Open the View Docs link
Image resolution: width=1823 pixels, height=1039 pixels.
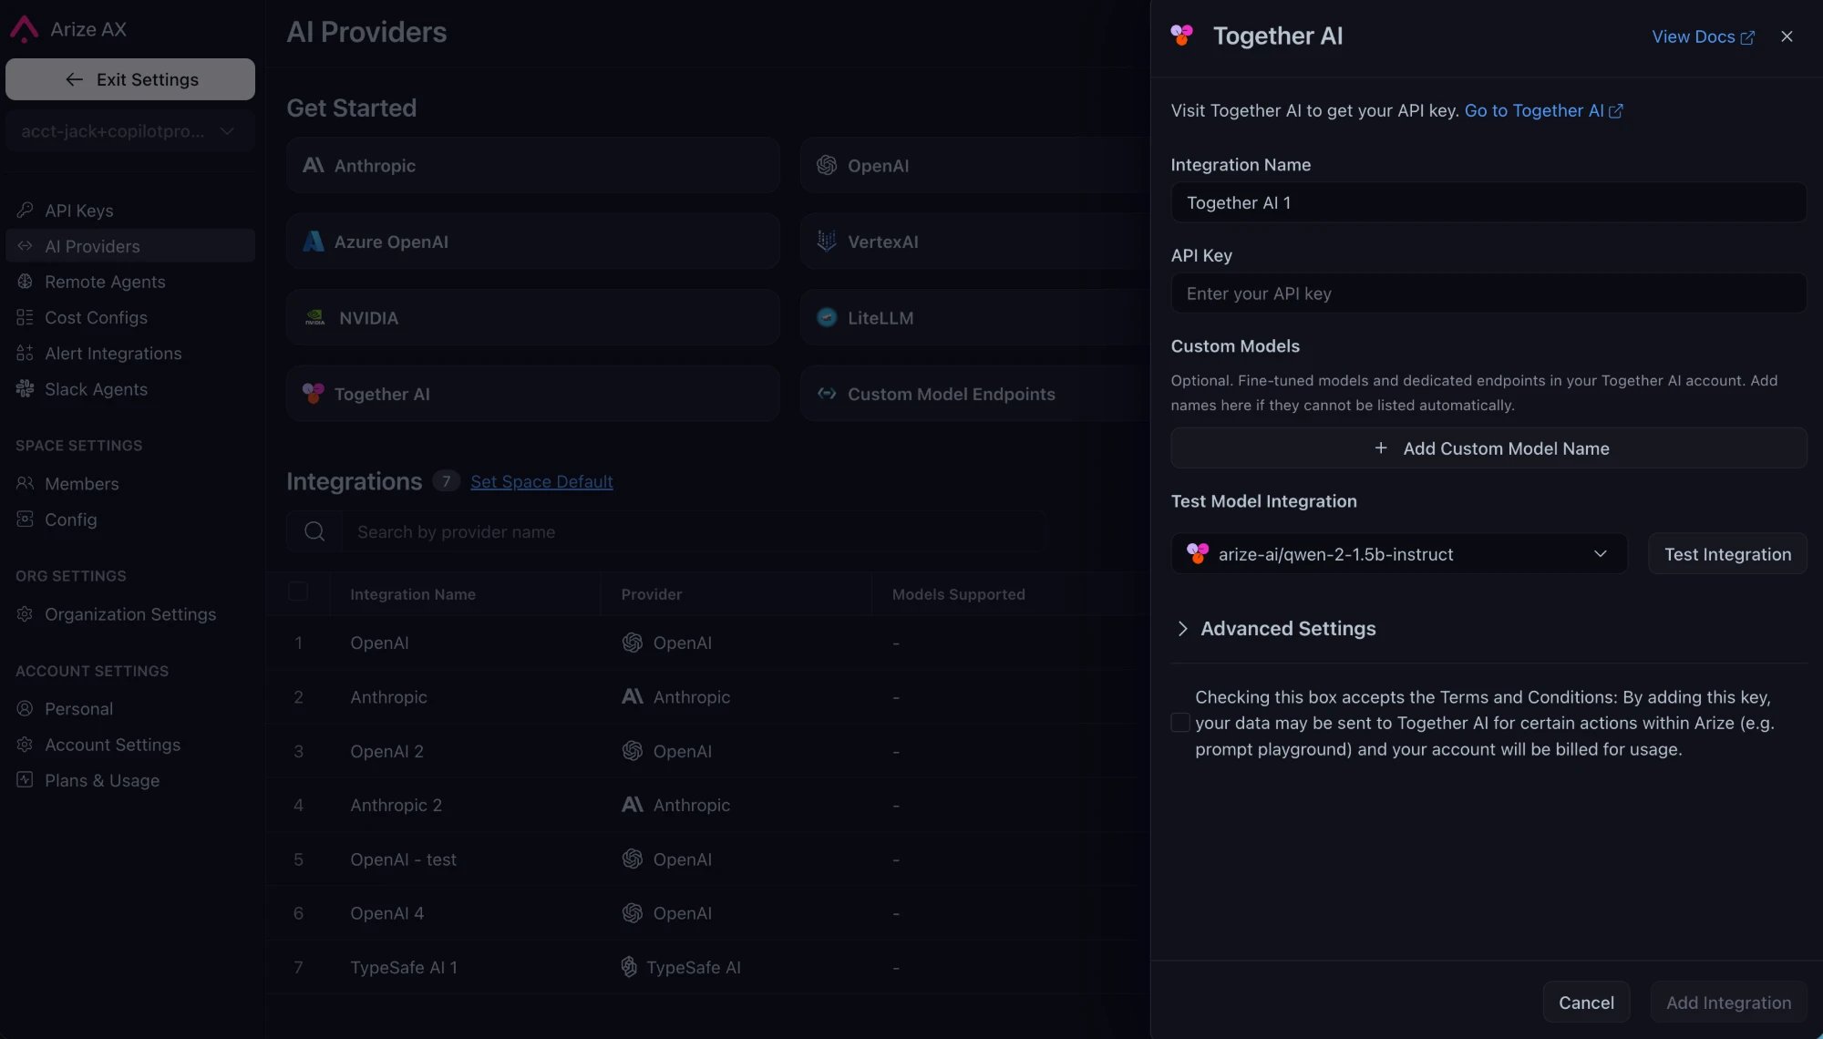[x=1703, y=36]
